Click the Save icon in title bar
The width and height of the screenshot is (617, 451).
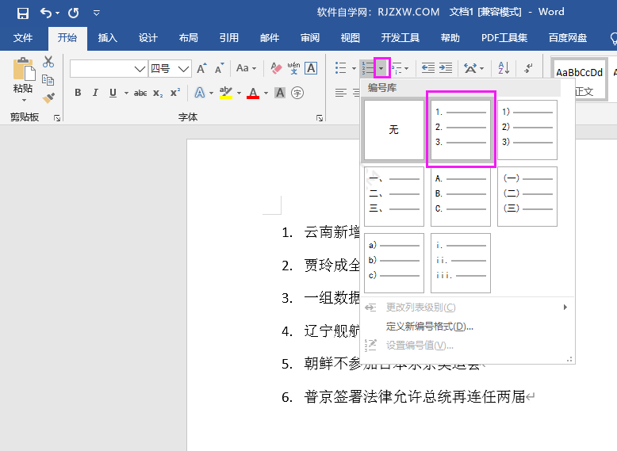23,13
